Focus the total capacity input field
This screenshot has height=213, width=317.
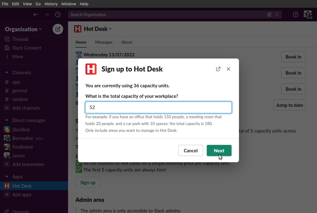158,107
